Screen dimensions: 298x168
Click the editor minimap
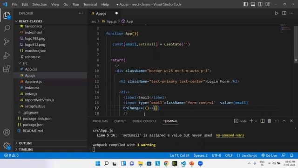point(285,28)
